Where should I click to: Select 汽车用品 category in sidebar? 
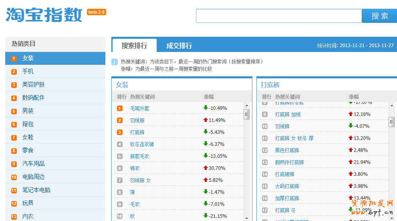55,164
